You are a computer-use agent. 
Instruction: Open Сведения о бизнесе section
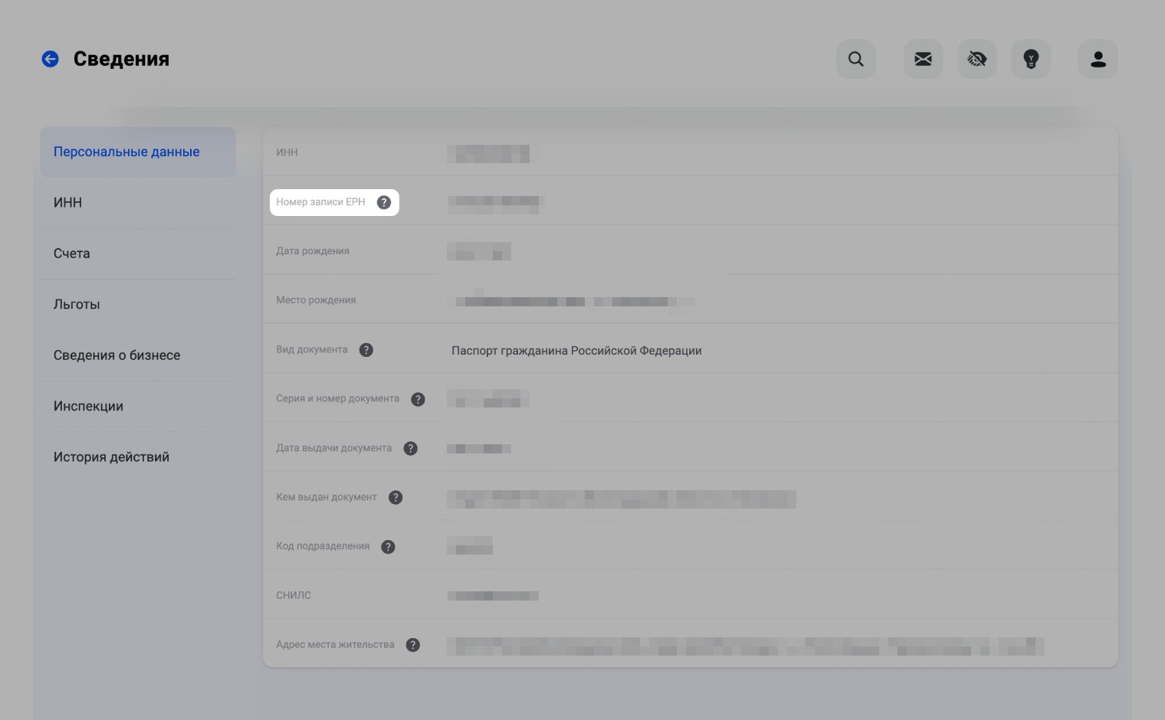pyautogui.click(x=138, y=355)
